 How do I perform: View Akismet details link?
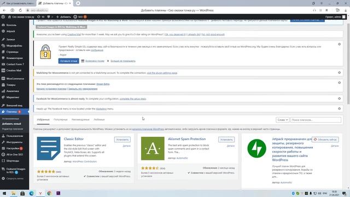pyautogui.click(x=231, y=146)
